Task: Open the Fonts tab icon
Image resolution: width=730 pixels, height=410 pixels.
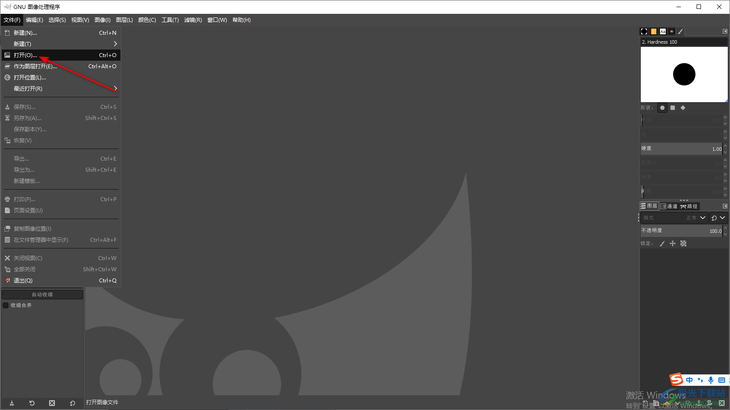Action: (663, 31)
